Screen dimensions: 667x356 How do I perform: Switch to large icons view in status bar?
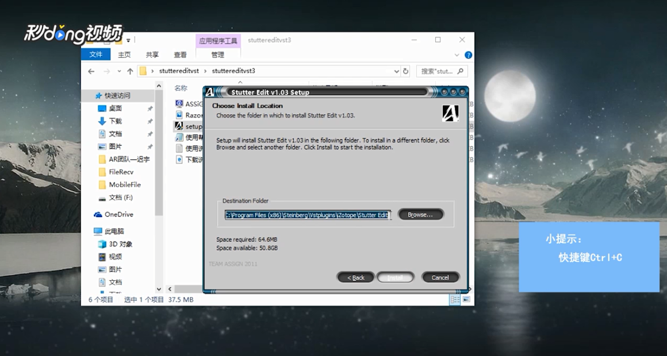click(x=466, y=300)
